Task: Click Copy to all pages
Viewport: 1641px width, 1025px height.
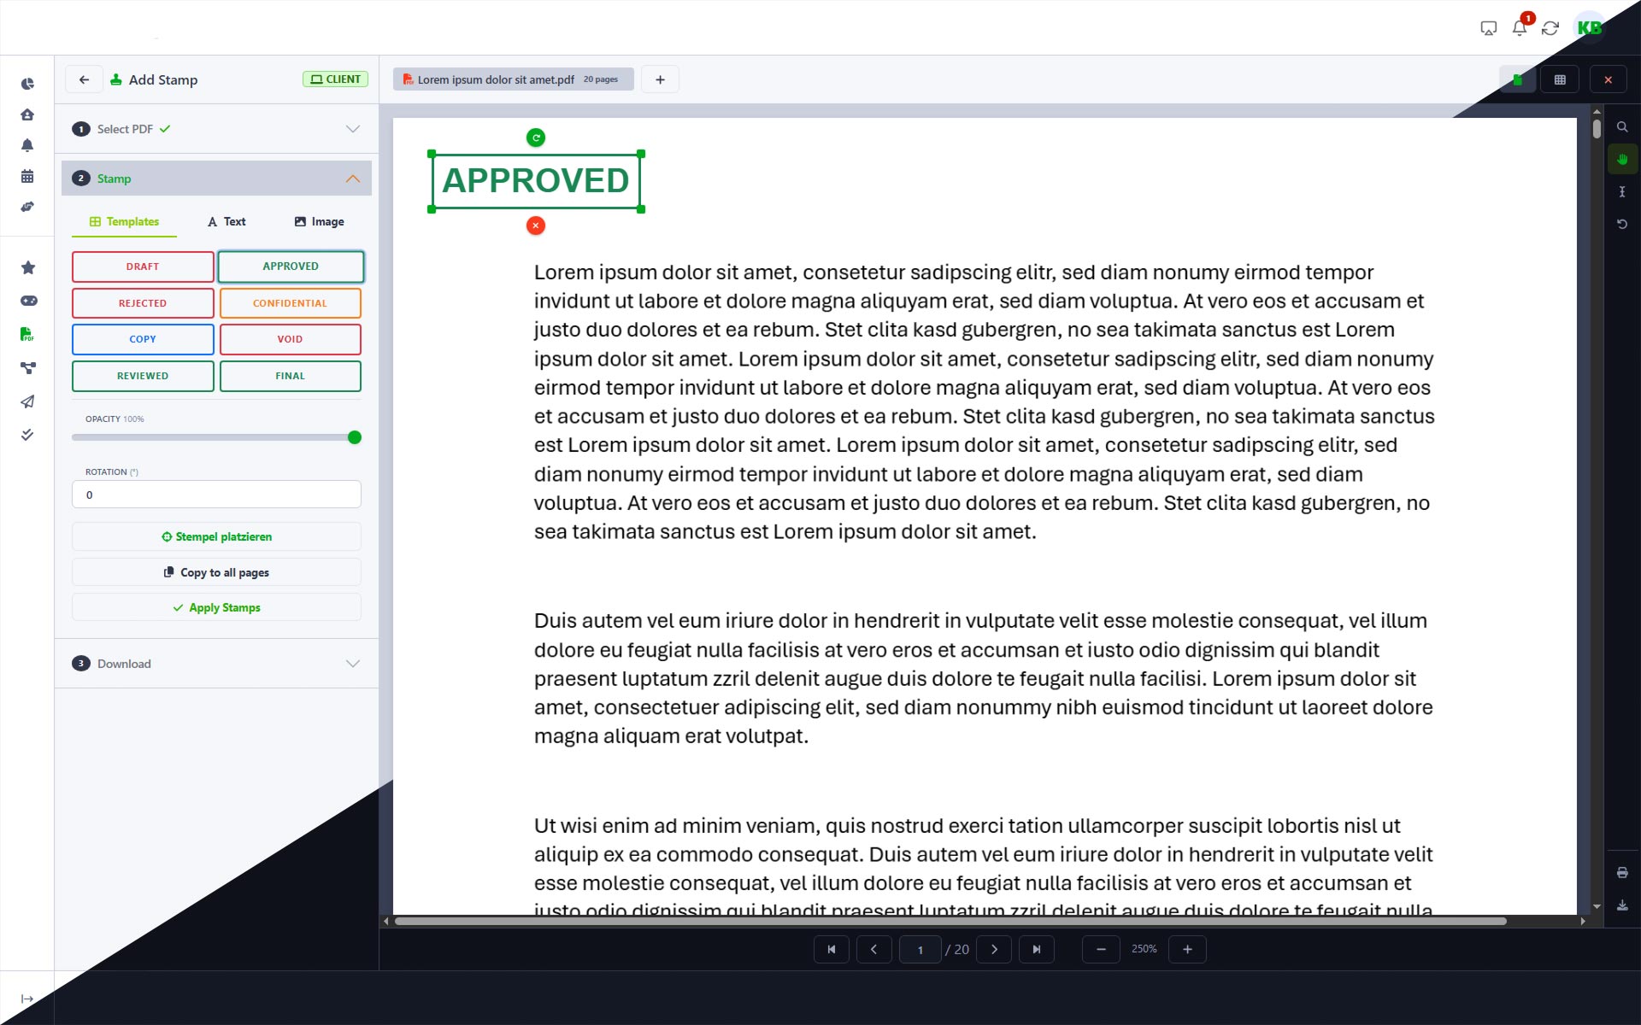Action: 216,571
